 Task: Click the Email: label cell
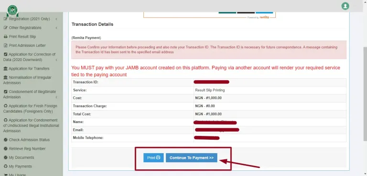click(x=132, y=130)
